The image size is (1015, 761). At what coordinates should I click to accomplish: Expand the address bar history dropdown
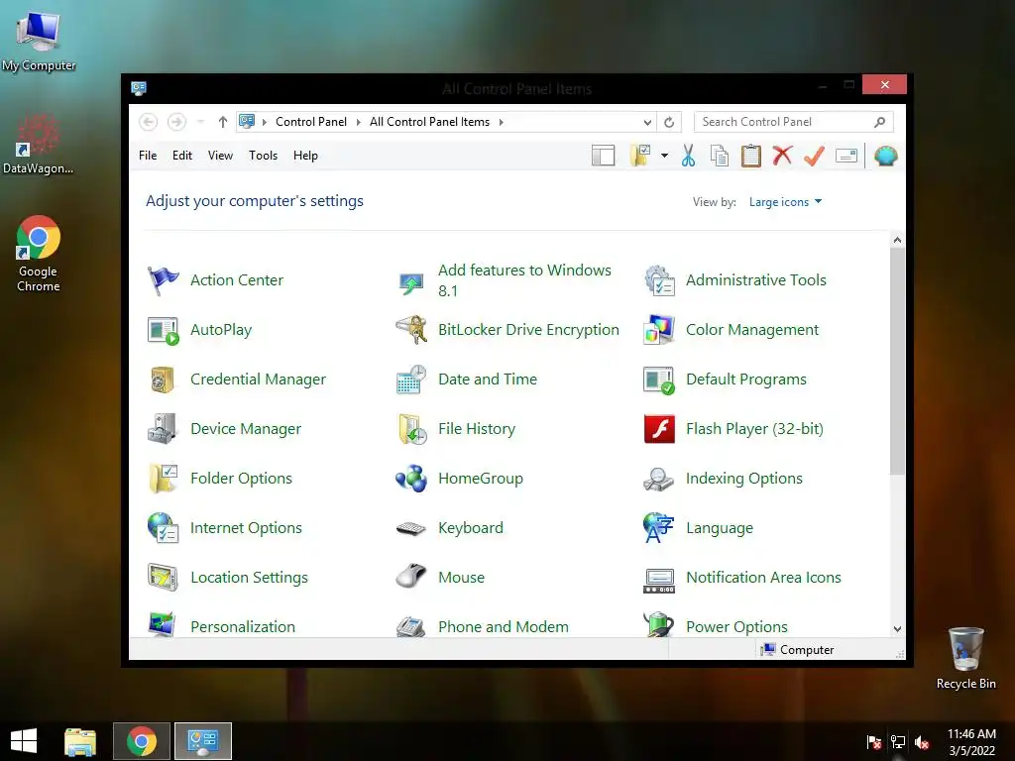647,122
